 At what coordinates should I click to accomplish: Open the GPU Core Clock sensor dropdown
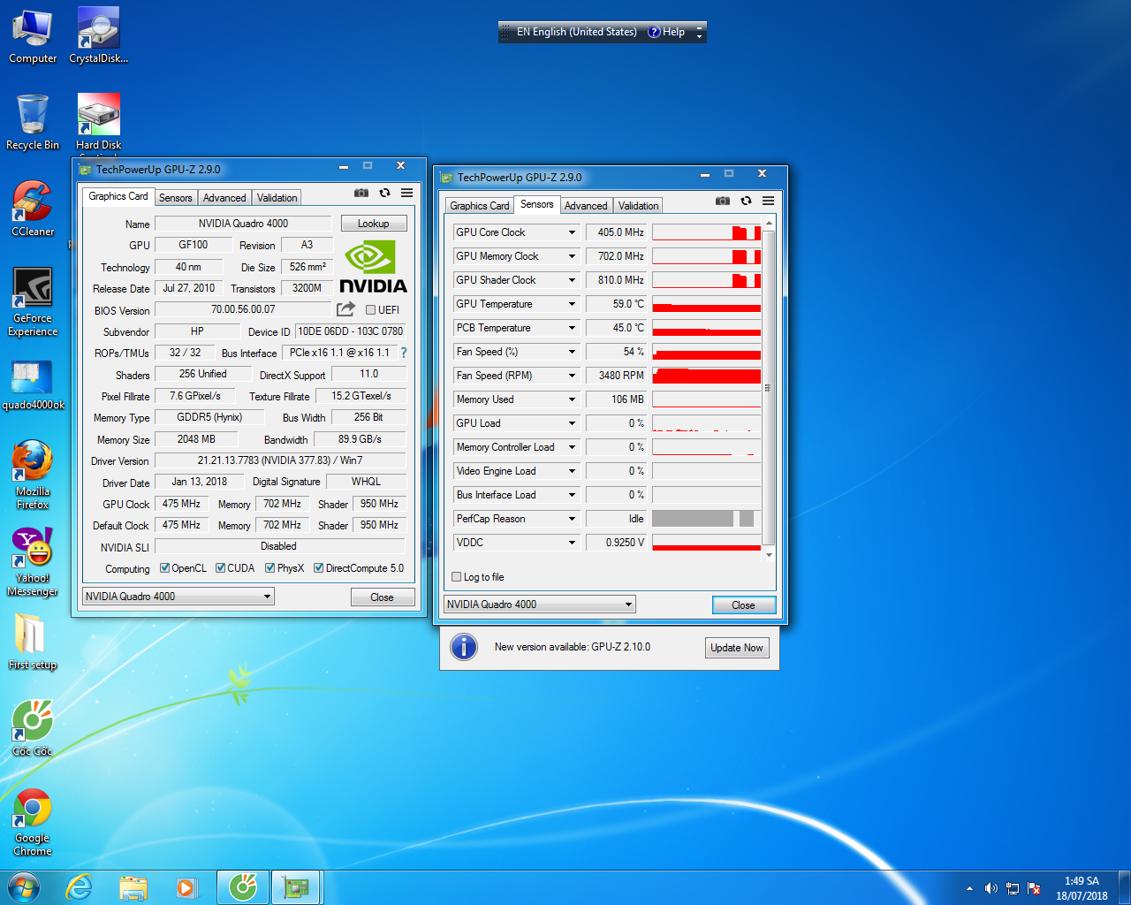(x=572, y=232)
